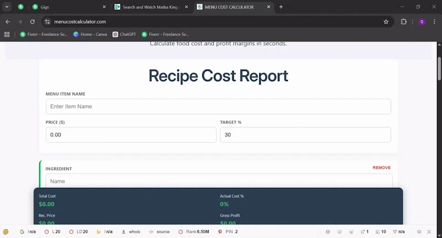Click the Bing index n/a entry
The image size is (442, 238).
coord(104,231)
